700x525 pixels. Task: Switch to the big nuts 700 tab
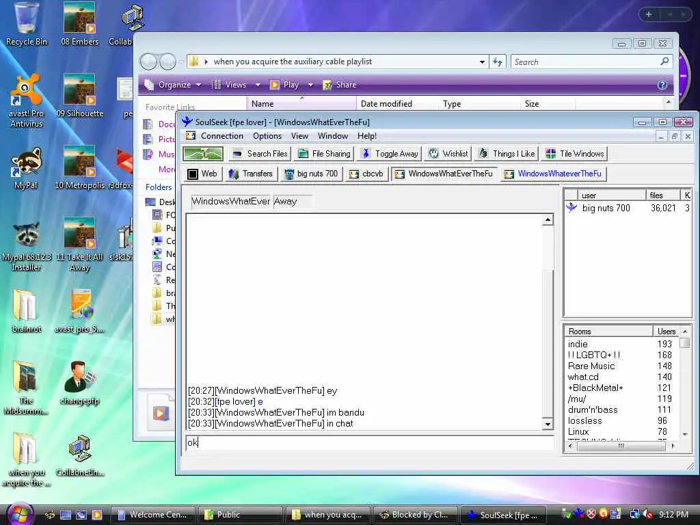[x=311, y=174]
